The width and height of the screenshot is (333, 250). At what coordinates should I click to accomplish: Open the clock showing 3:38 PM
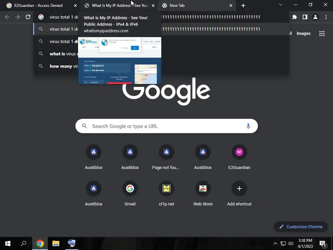pos(305,243)
